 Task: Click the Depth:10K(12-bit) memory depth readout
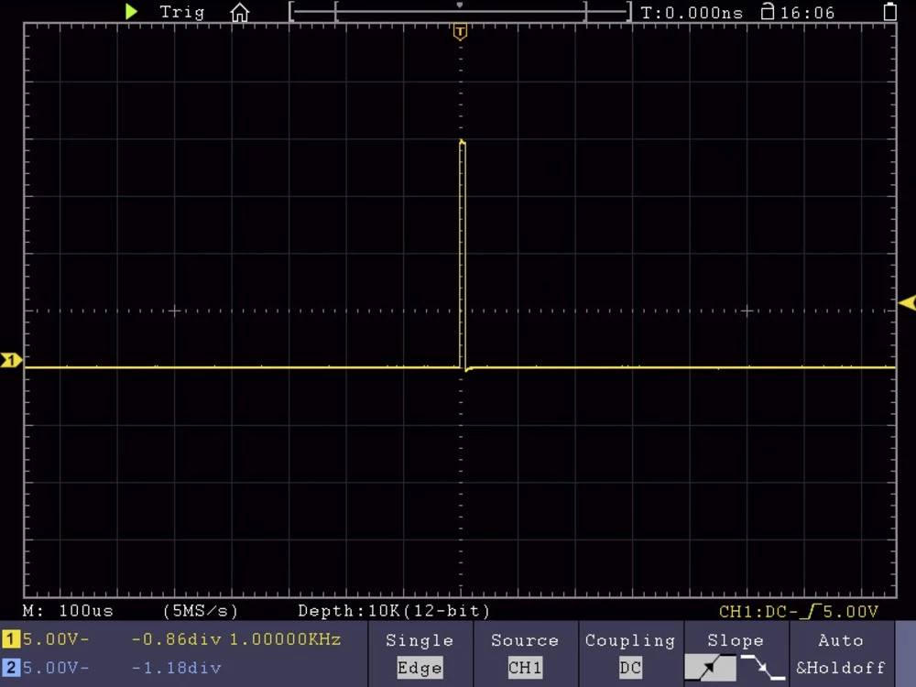(x=394, y=611)
